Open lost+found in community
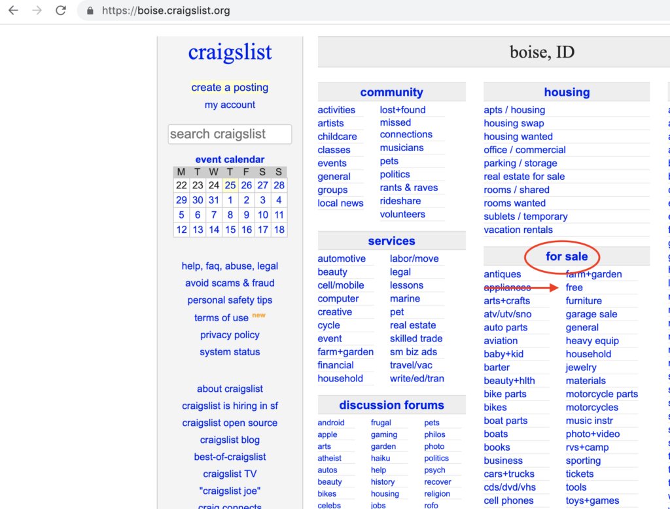The width and height of the screenshot is (670, 509). coord(402,110)
